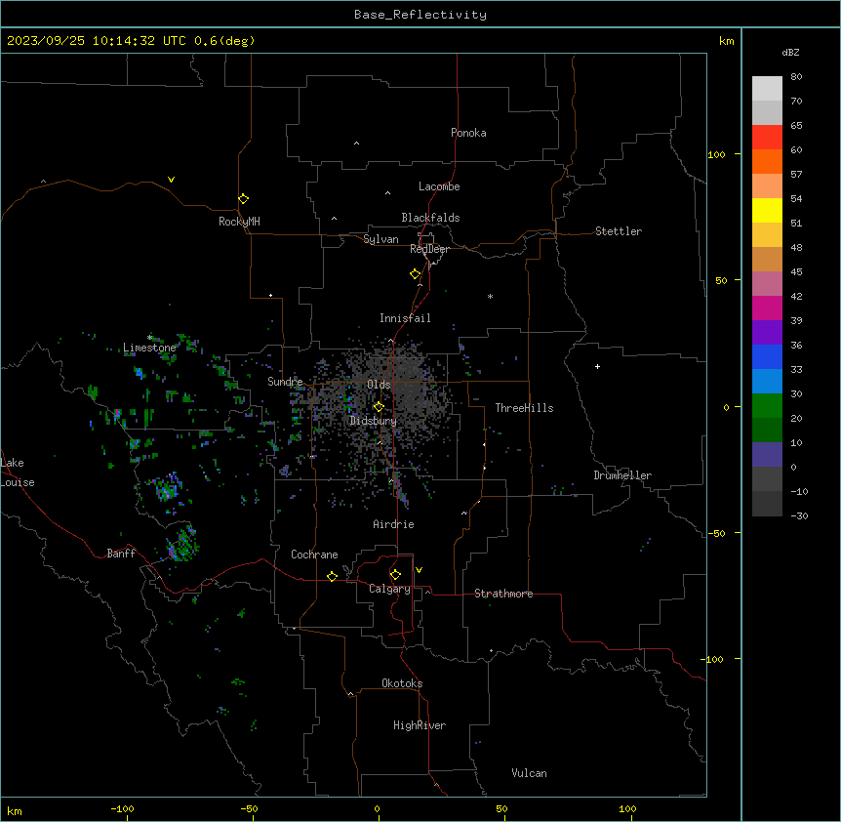Viewport: 841px width, 822px height.
Task: Click the Didsbury town label
Action: (374, 421)
